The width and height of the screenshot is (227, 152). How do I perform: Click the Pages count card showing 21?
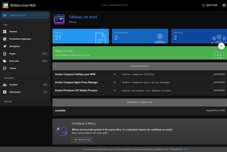click(81, 36)
